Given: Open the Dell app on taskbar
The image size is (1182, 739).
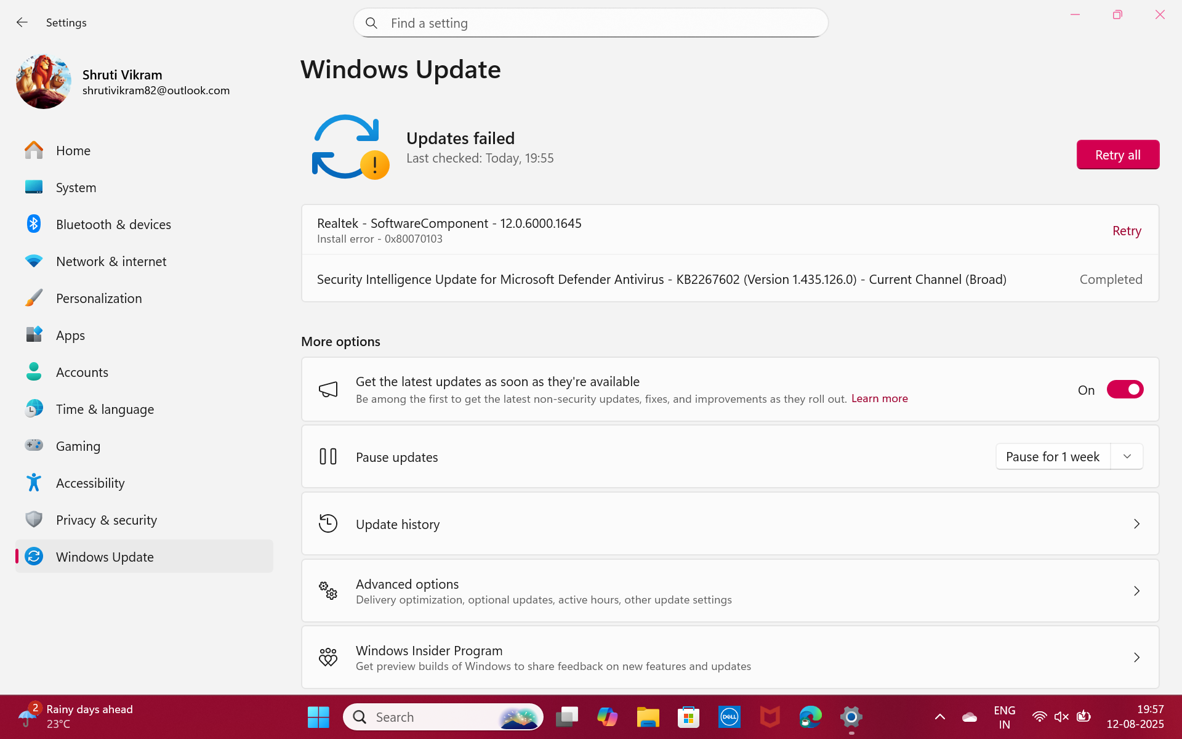Looking at the screenshot, I should [730, 717].
